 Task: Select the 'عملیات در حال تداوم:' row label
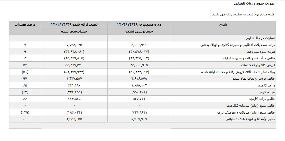click(259, 38)
